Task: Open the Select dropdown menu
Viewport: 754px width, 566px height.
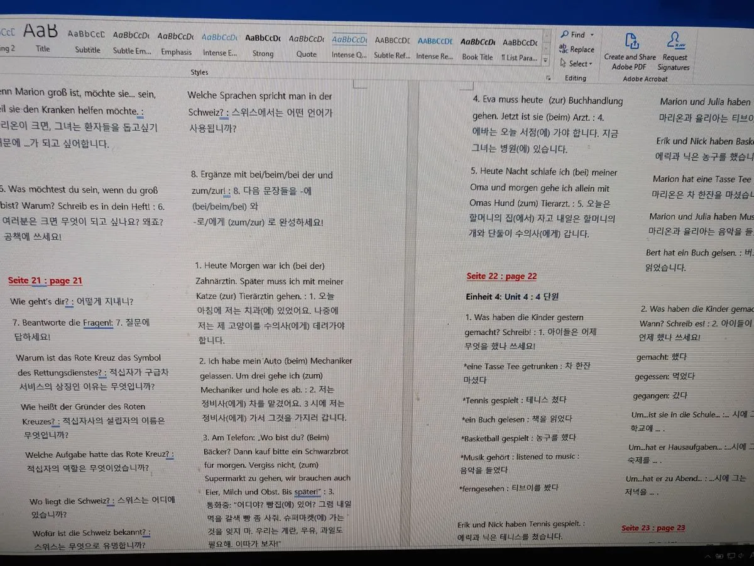Action: pyautogui.click(x=578, y=64)
